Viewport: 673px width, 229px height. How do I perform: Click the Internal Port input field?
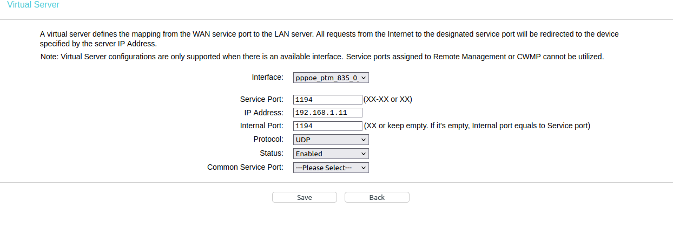pyautogui.click(x=327, y=126)
